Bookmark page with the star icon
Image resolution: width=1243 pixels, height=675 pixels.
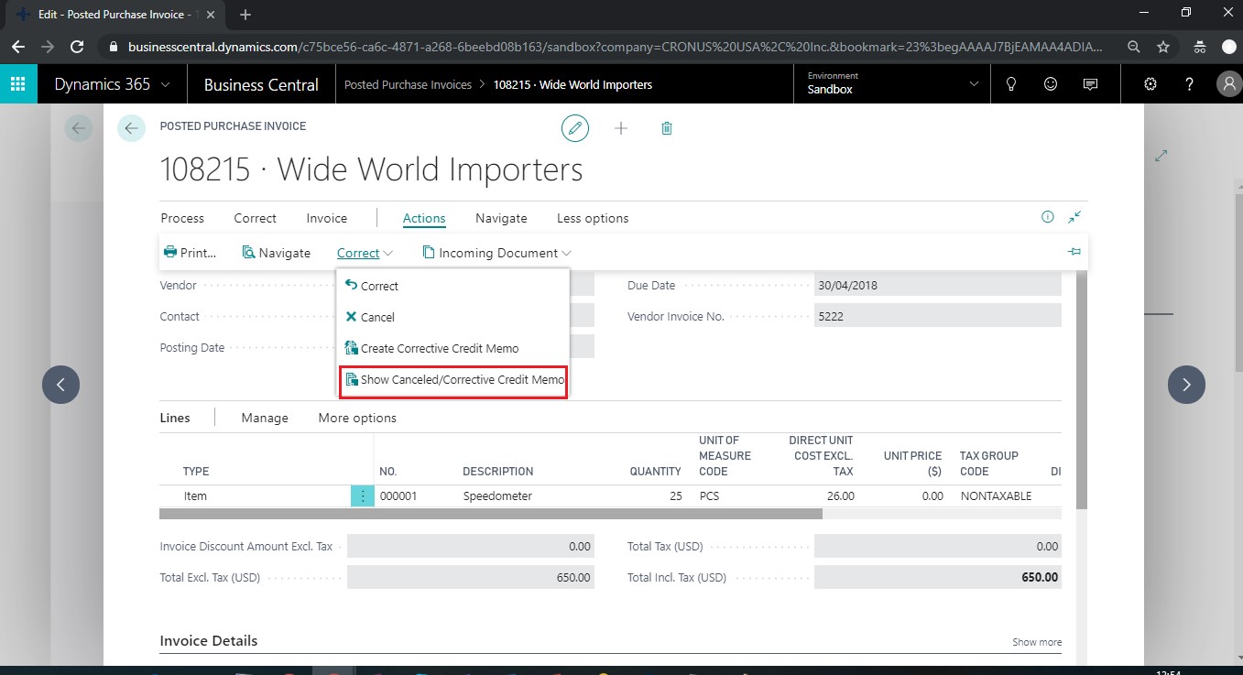pyautogui.click(x=1163, y=47)
